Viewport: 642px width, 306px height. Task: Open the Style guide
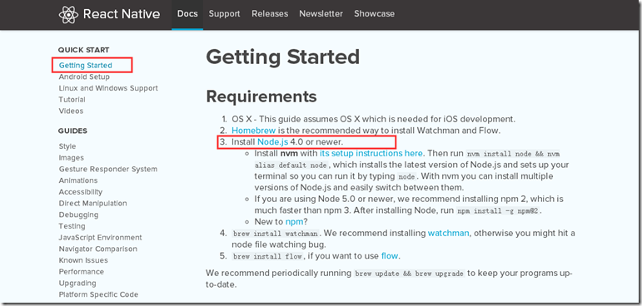(67, 146)
